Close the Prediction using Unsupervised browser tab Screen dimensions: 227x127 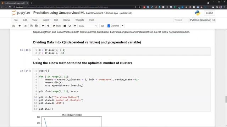[x=27, y=3]
